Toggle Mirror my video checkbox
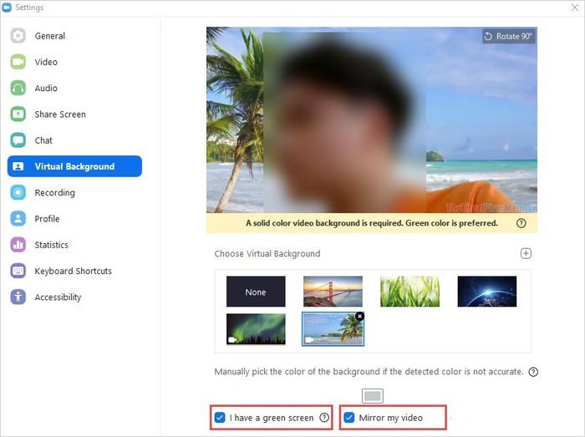The width and height of the screenshot is (585, 437). pos(349,417)
